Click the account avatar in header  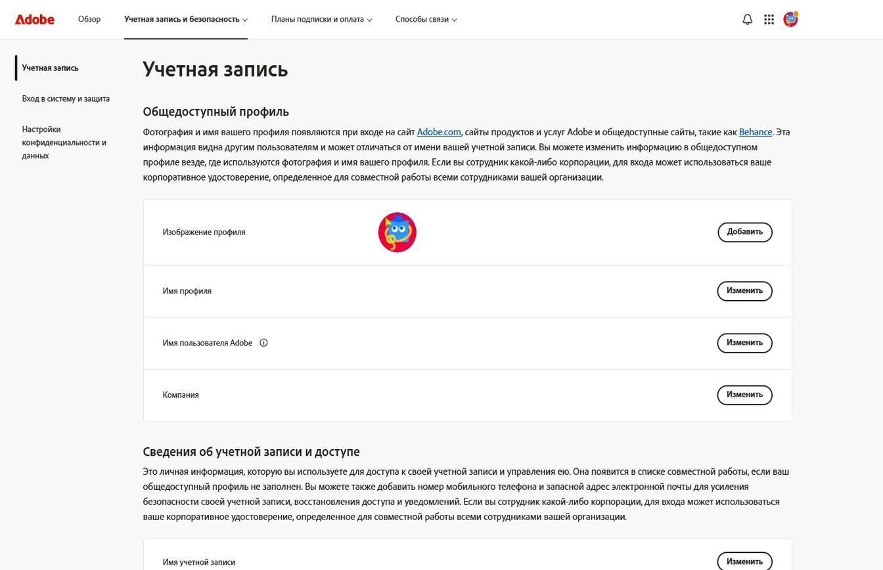[790, 19]
